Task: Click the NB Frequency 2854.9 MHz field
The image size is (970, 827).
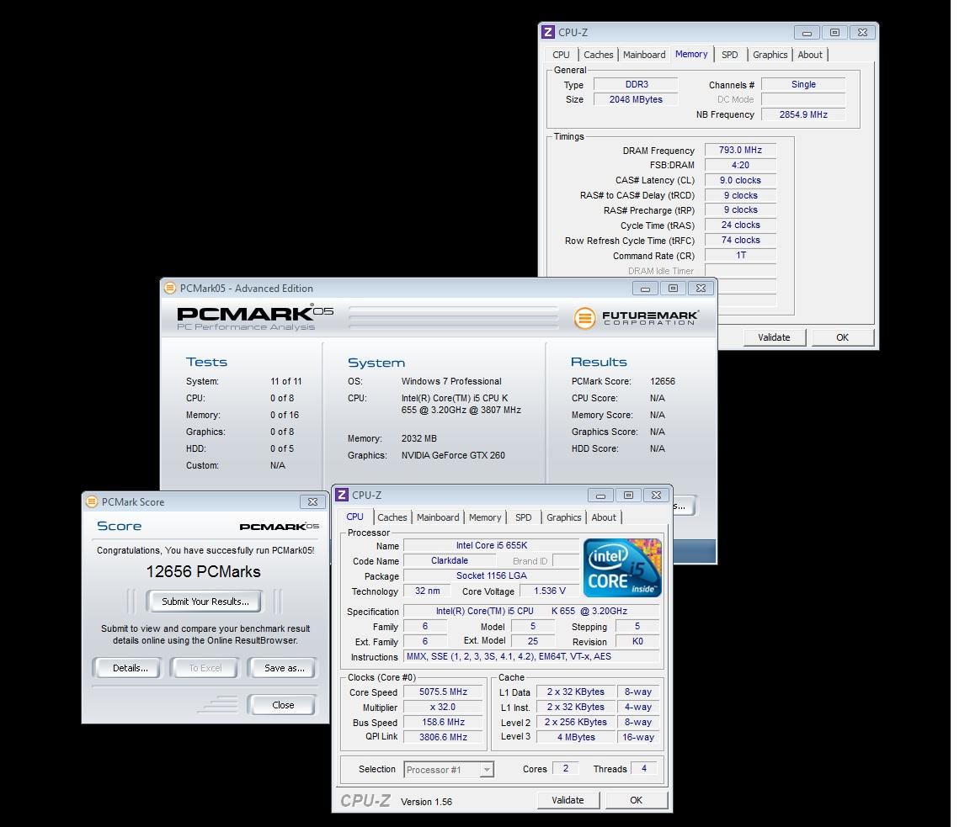Action: (x=803, y=114)
